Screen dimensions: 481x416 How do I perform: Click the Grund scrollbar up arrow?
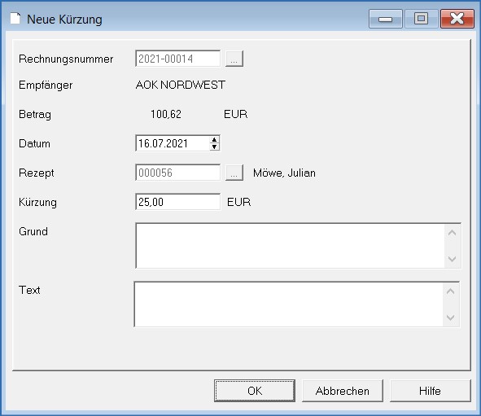point(452,233)
